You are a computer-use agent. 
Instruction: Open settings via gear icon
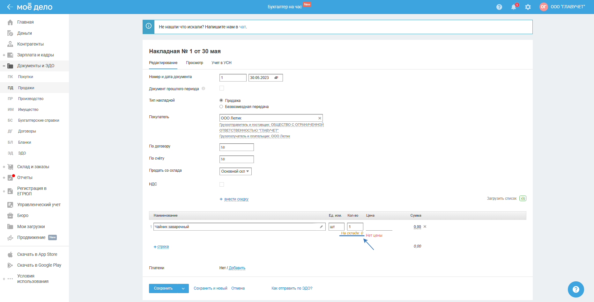point(528,7)
